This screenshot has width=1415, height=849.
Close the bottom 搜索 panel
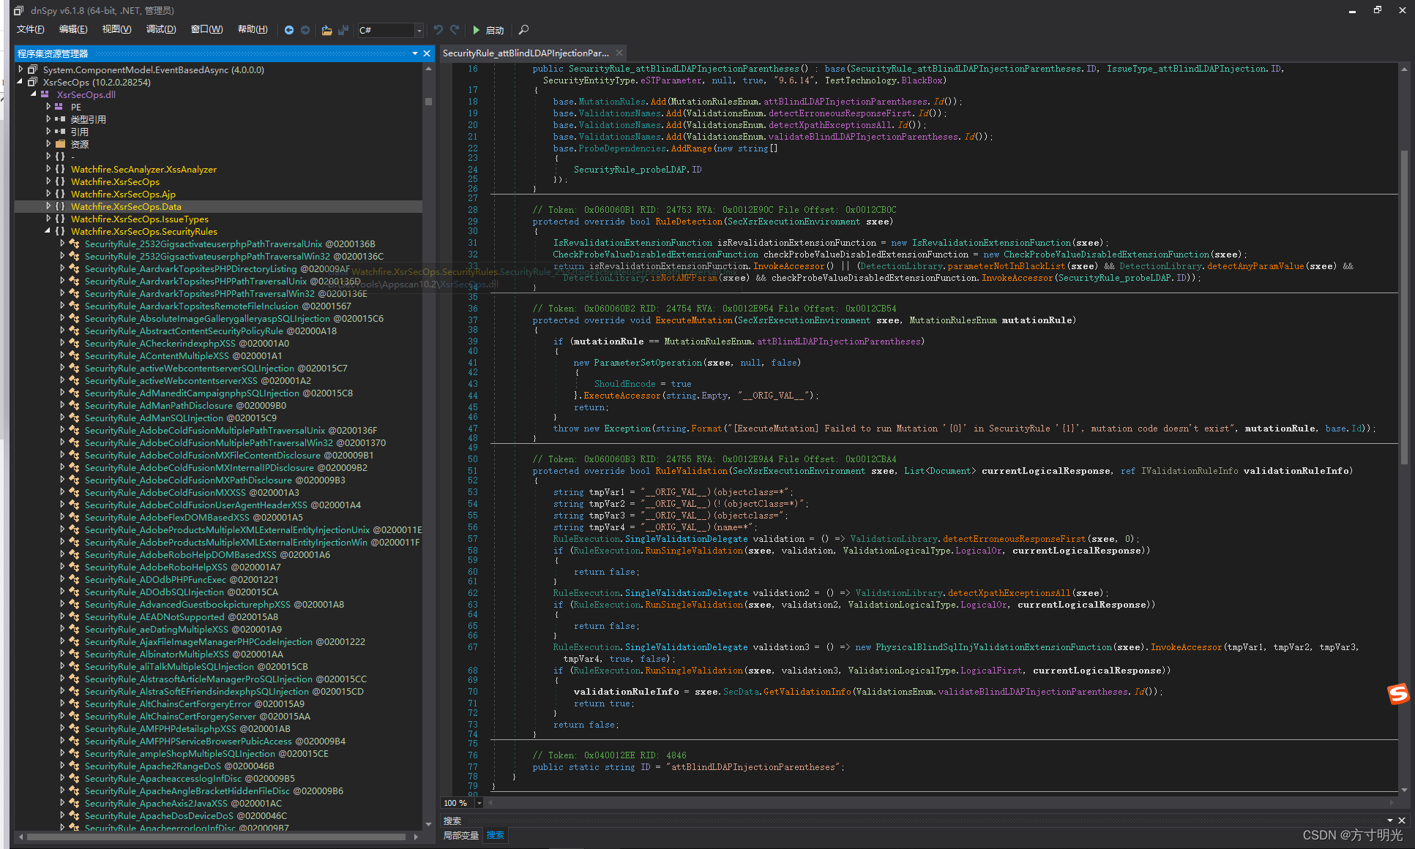[1402, 820]
